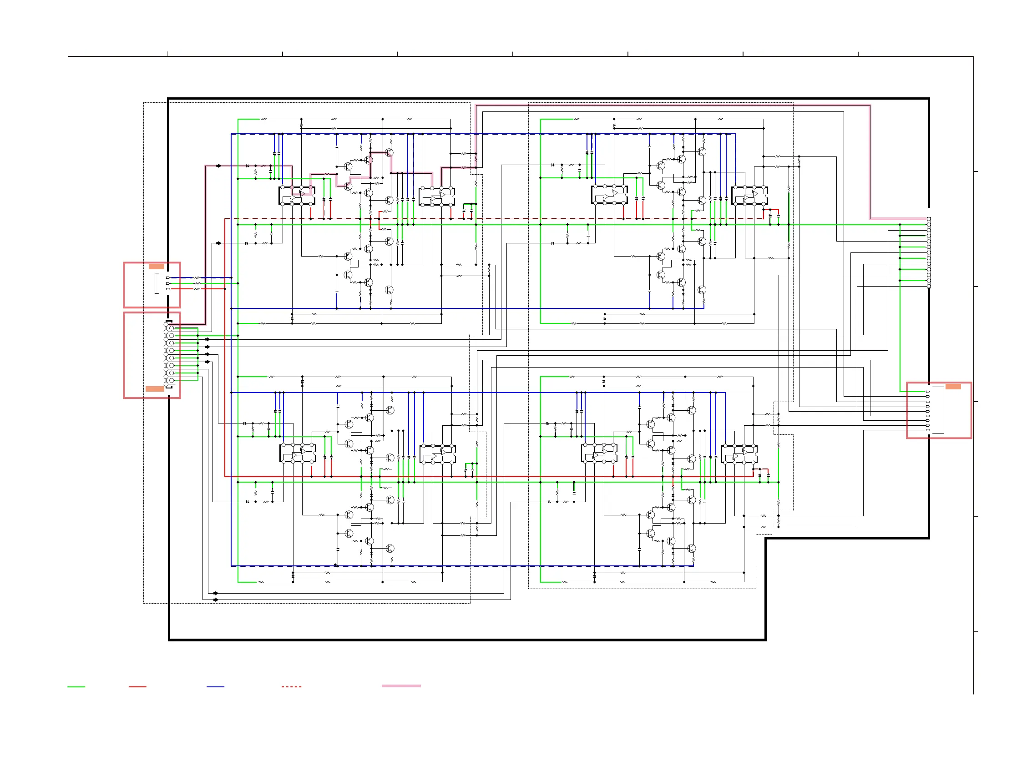Click blue-wire pin of three-pin left connector
The image size is (1032, 766).
167,278
